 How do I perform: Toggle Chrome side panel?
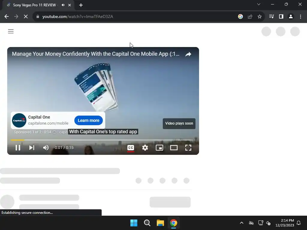pos(281,17)
